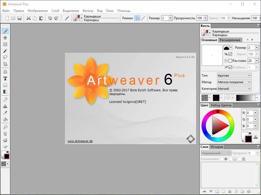Open the Слои panel options menu button

[x=258, y=147]
